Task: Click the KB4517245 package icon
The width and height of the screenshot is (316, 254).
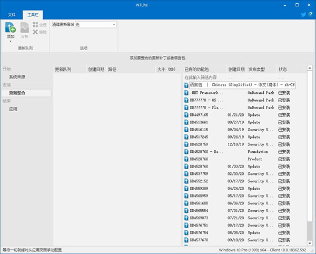Action: (x=186, y=137)
